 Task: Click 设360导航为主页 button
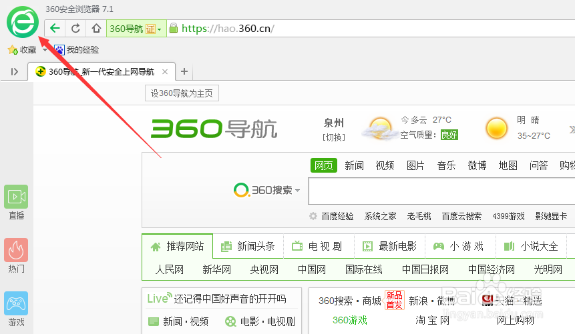[182, 93]
